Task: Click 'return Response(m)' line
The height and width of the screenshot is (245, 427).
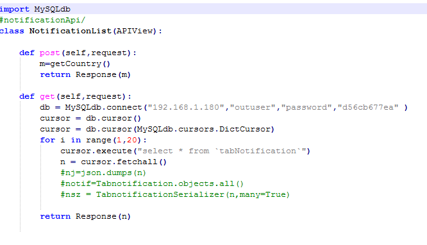Action: coord(85,74)
